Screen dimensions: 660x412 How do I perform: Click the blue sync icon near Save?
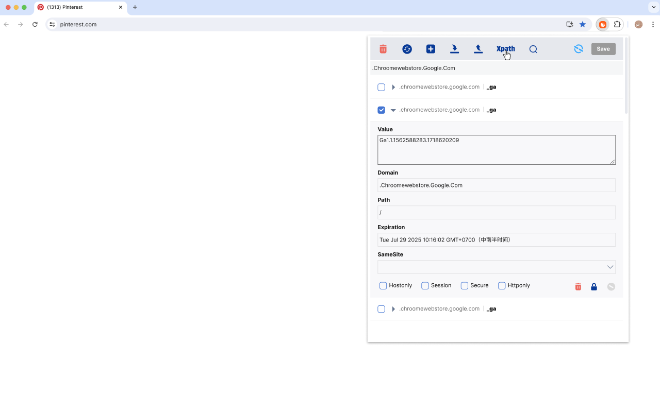click(578, 48)
